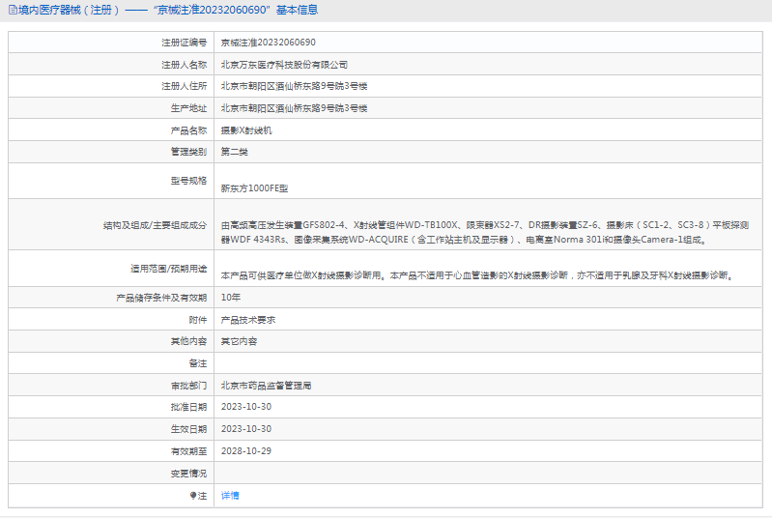Select the validity value 10年

[x=230, y=298]
